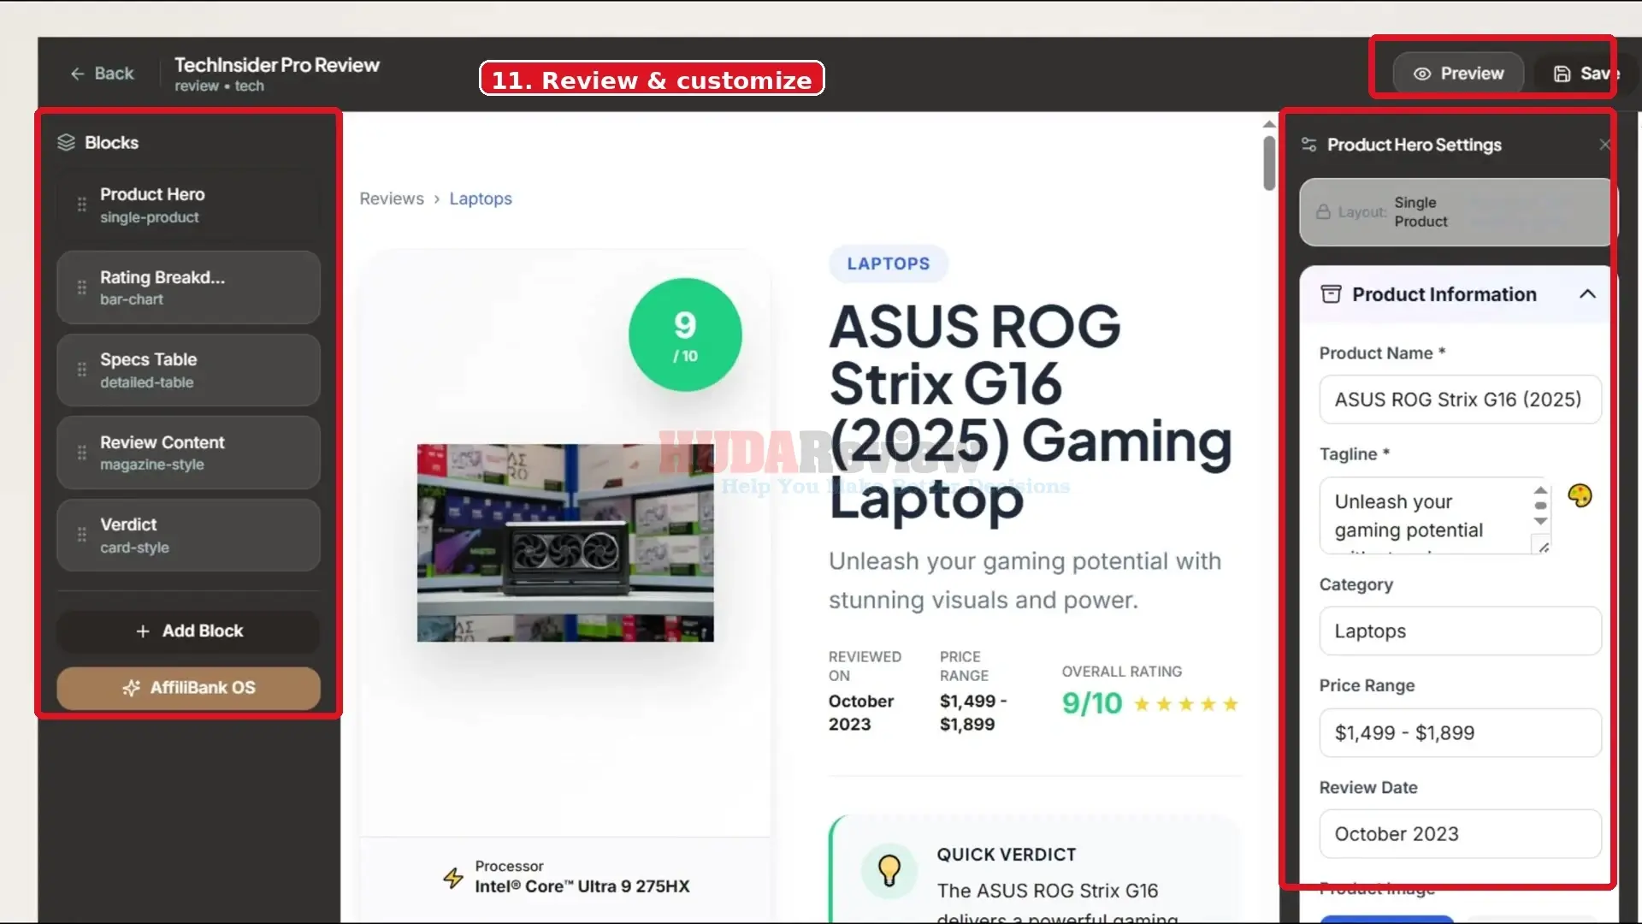Click the Rating Breakdown drag handle

(x=81, y=287)
